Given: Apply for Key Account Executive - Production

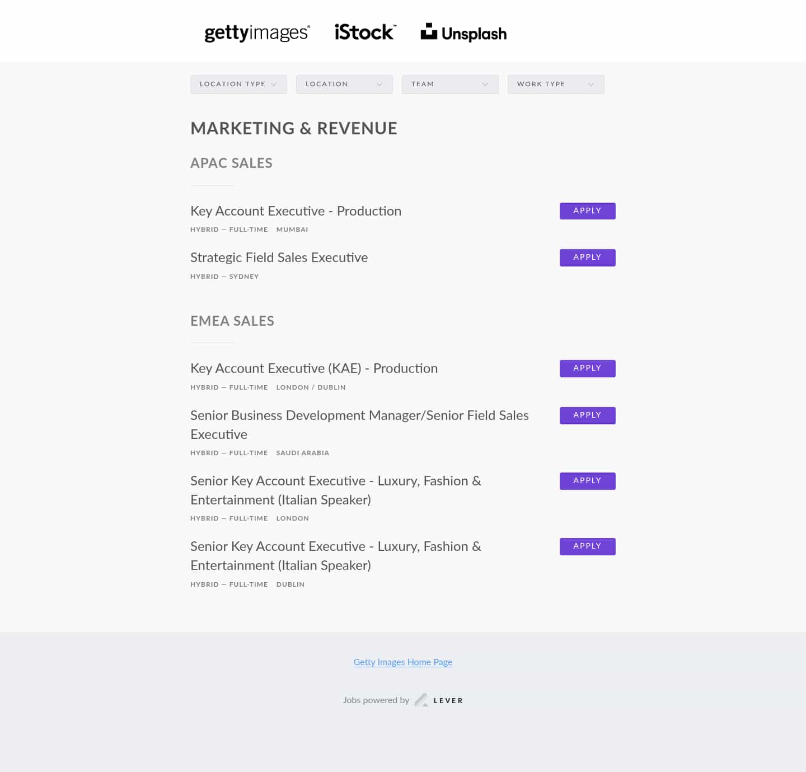Looking at the screenshot, I should pyautogui.click(x=587, y=211).
